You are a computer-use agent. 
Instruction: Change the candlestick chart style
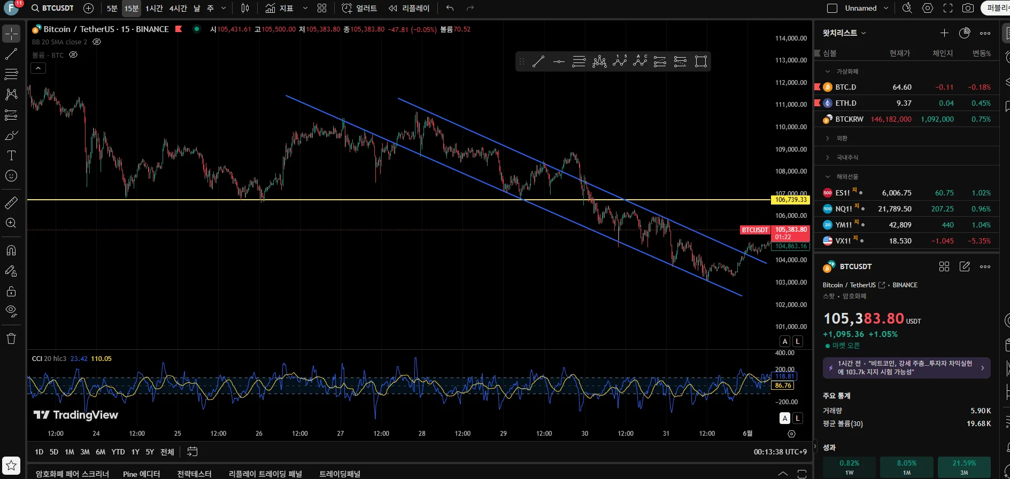coord(245,9)
